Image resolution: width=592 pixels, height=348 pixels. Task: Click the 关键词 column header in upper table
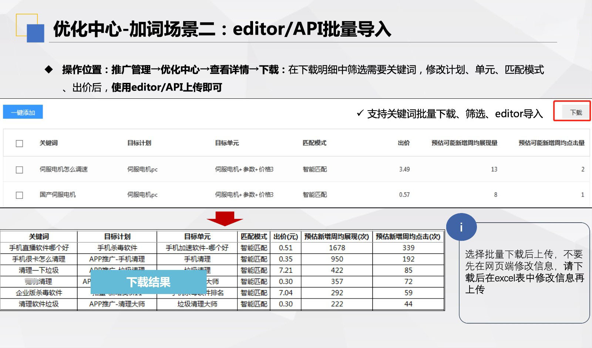coord(48,143)
